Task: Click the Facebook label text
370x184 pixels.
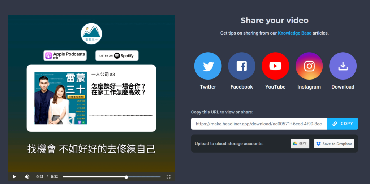Action: [x=242, y=87]
